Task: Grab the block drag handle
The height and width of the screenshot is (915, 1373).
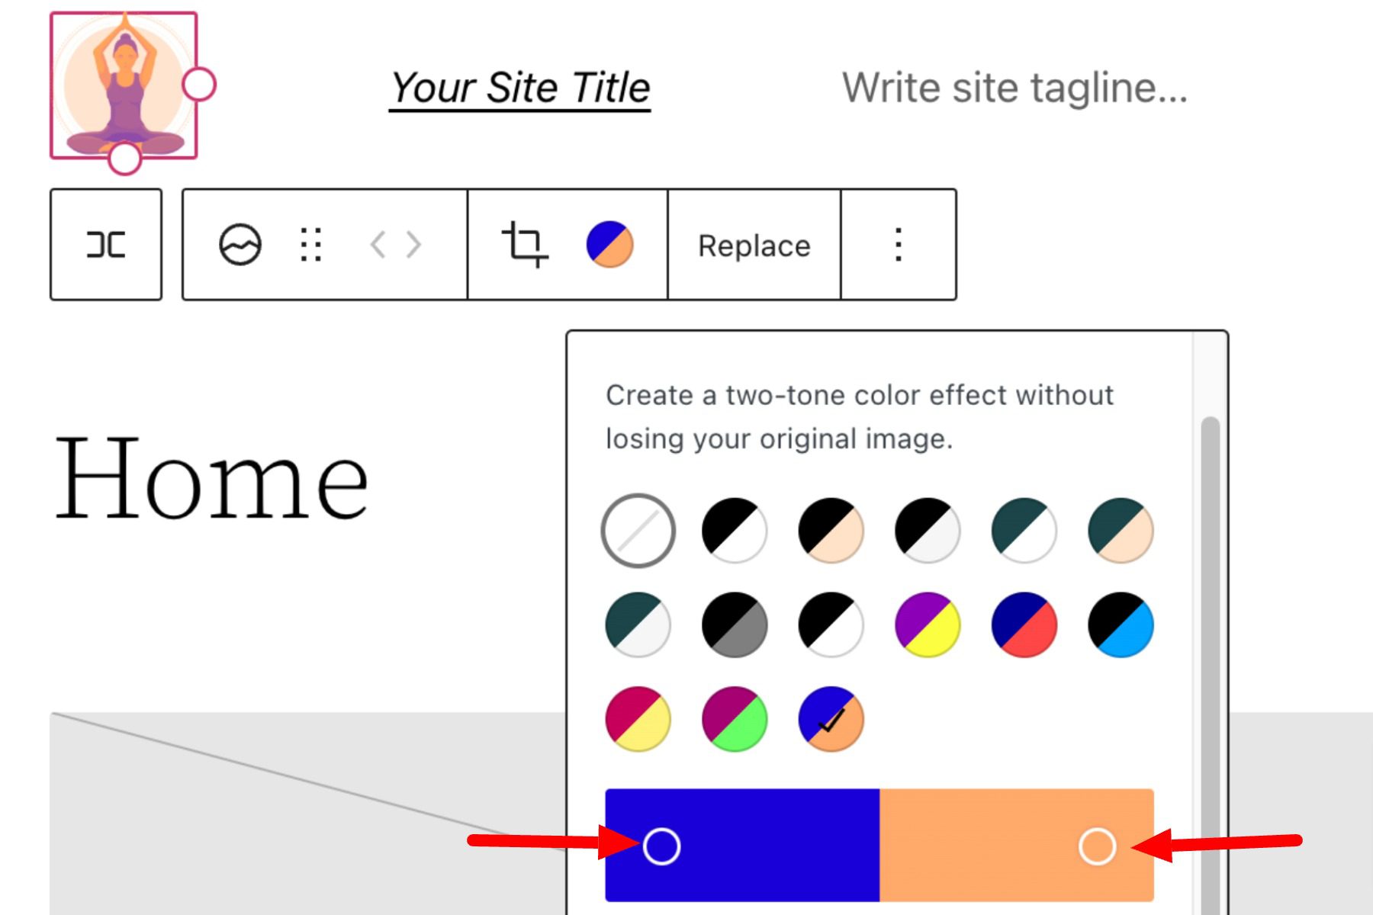Action: (x=309, y=244)
